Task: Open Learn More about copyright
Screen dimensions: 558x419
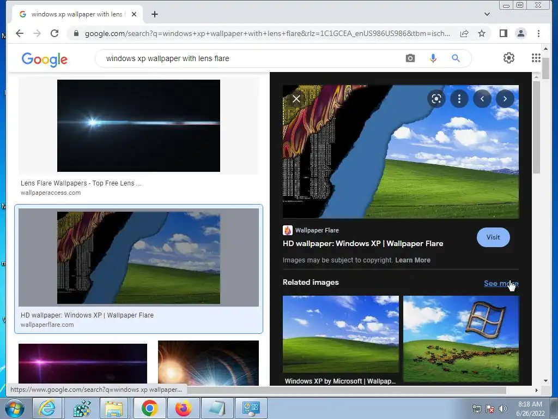Action: point(413,260)
